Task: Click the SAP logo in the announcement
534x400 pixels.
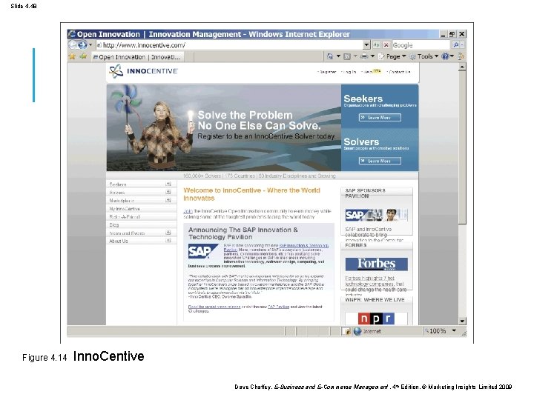Action: (x=203, y=251)
